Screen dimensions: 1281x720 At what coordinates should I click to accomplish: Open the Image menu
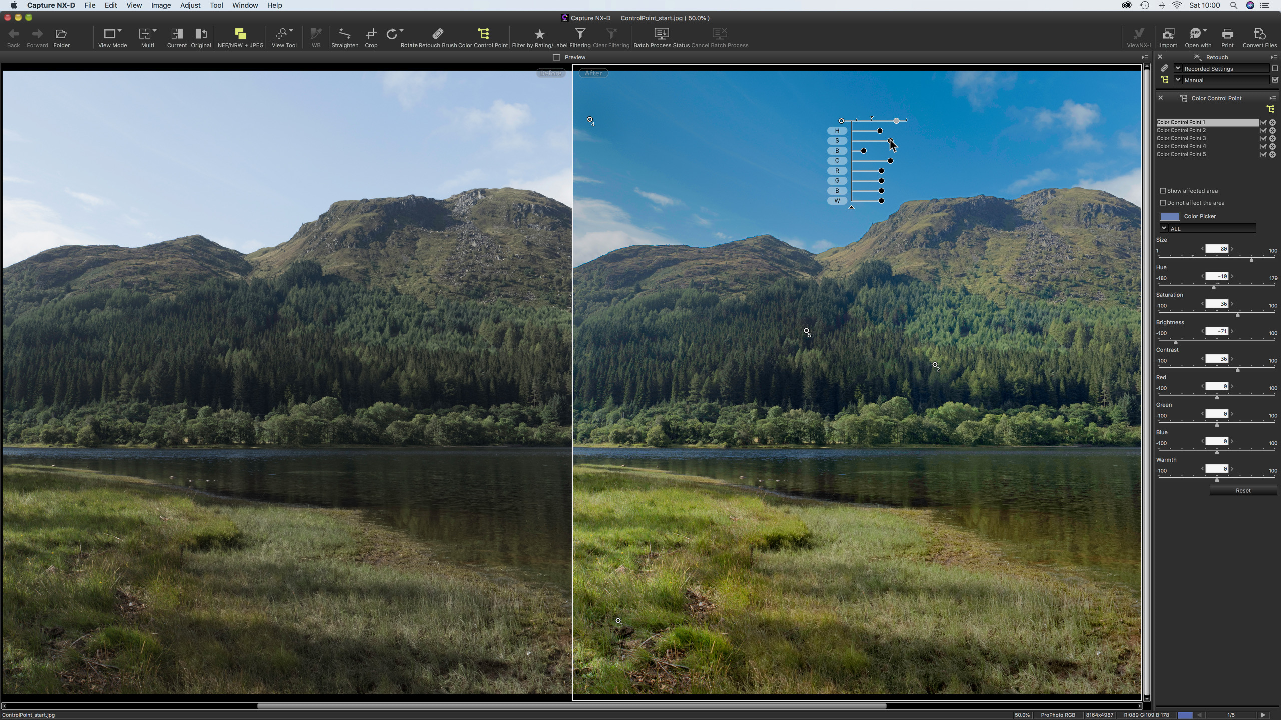pyautogui.click(x=161, y=5)
